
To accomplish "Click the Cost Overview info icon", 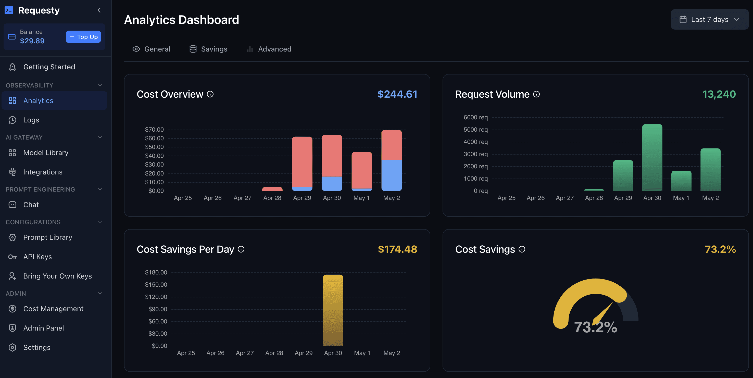I will (210, 94).
